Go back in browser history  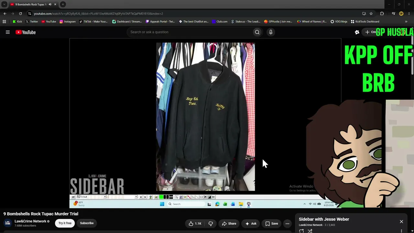pyautogui.click(x=5, y=14)
